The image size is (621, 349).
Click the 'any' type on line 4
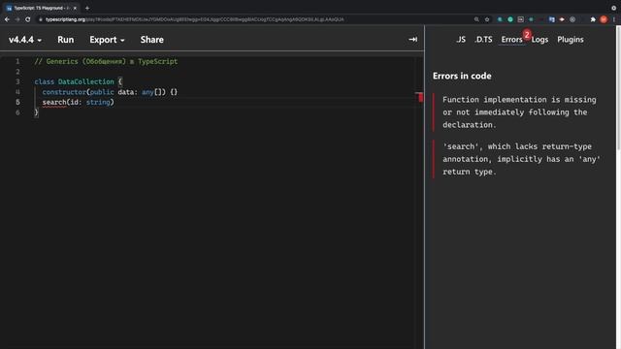pos(147,92)
